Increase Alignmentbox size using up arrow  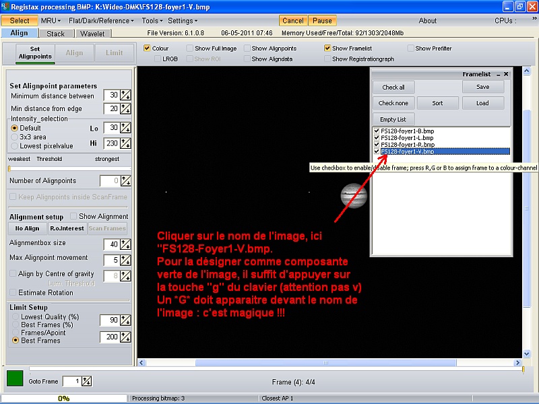pyautogui.click(x=123, y=242)
